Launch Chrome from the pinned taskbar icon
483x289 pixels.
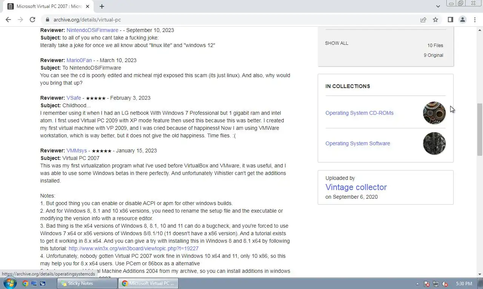tap(25, 283)
